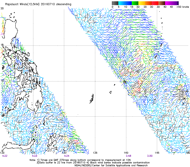Click the '130' longitude axis label
The width and height of the screenshot is (190, 167).
(64, 153)
